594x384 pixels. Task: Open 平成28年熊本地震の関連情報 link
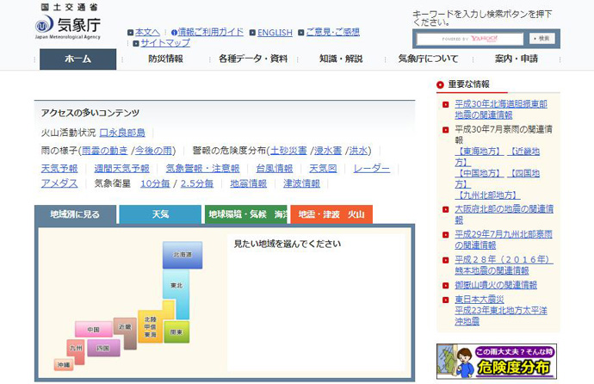[x=504, y=265]
